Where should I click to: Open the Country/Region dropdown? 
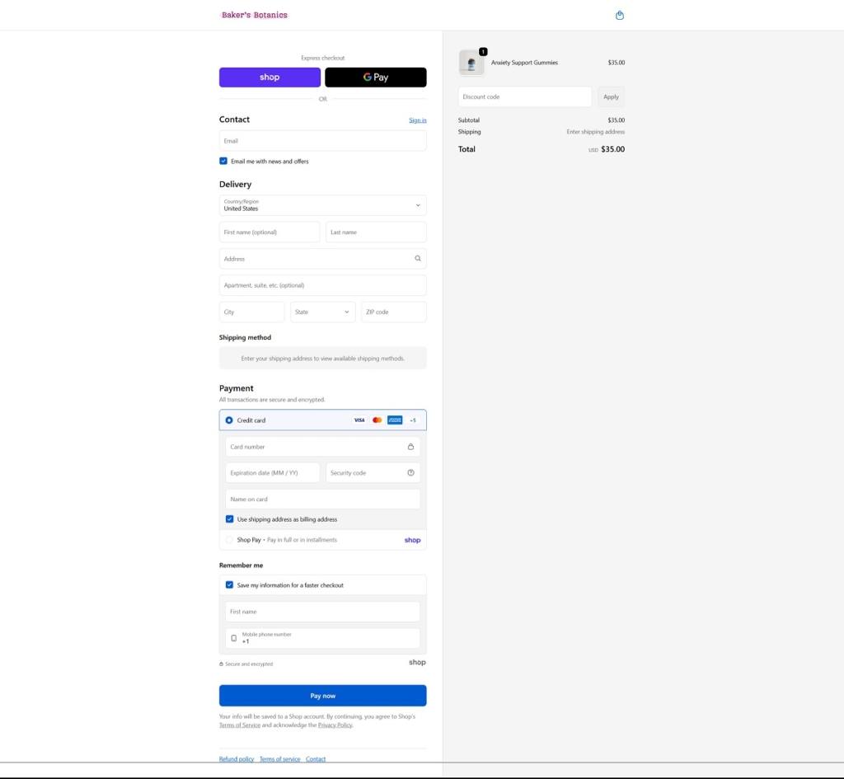point(322,205)
